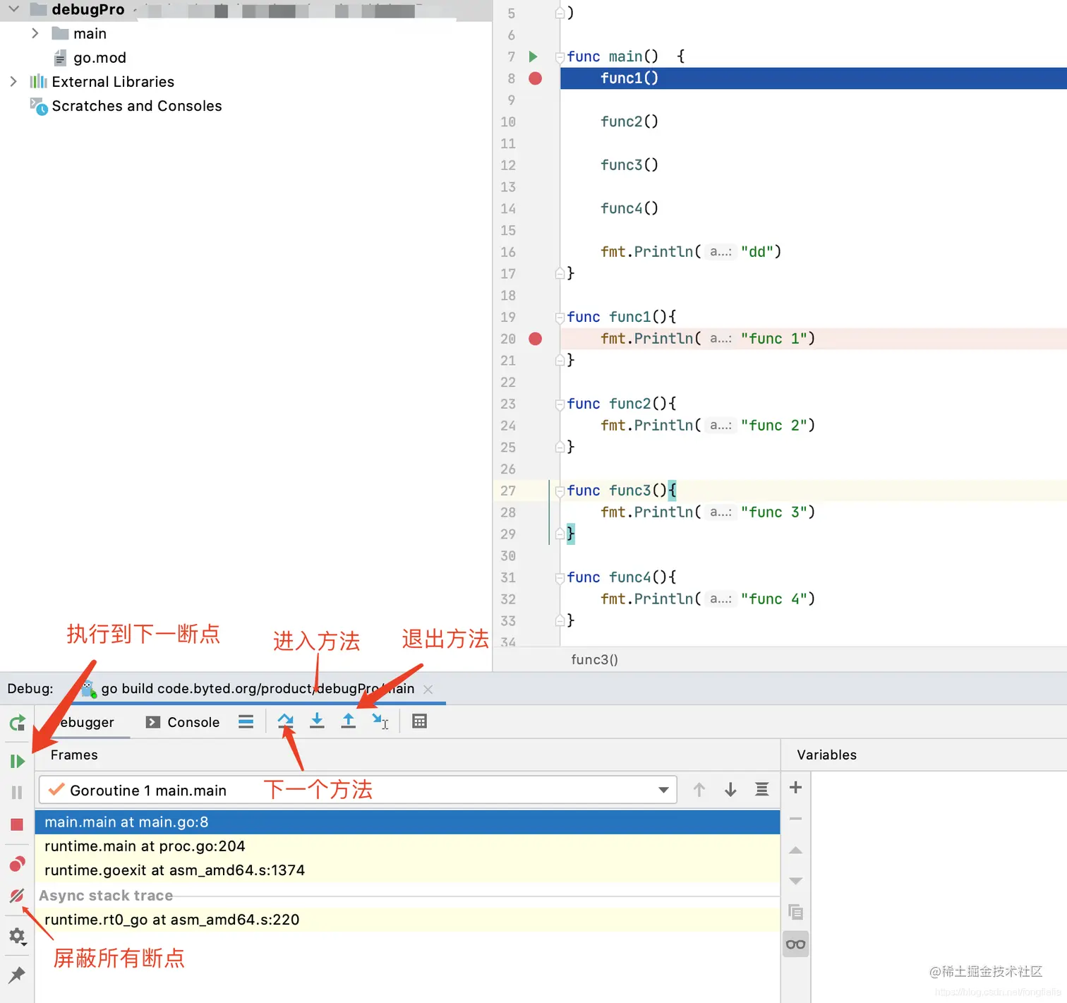
Task: Resume program execution
Action: pyautogui.click(x=18, y=761)
